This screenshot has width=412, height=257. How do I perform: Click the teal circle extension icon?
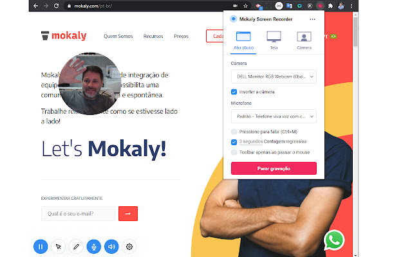(299, 6)
